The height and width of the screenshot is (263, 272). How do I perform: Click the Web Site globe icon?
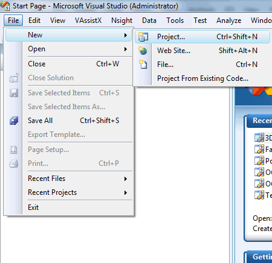[143, 51]
